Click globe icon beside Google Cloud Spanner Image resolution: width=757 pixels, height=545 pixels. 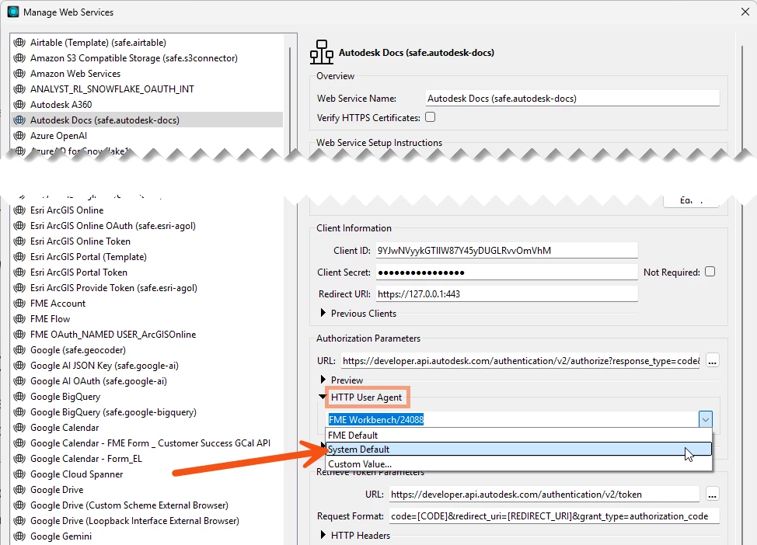19,474
